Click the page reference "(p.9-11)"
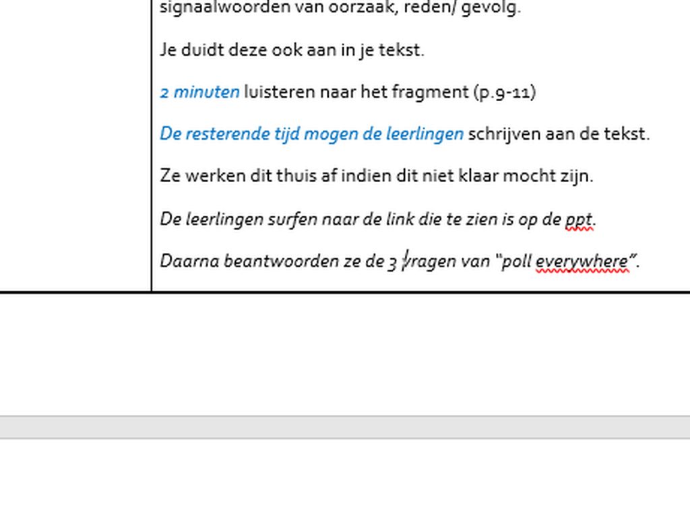Image resolution: width=690 pixels, height=518 pixels. pos(504,92)
